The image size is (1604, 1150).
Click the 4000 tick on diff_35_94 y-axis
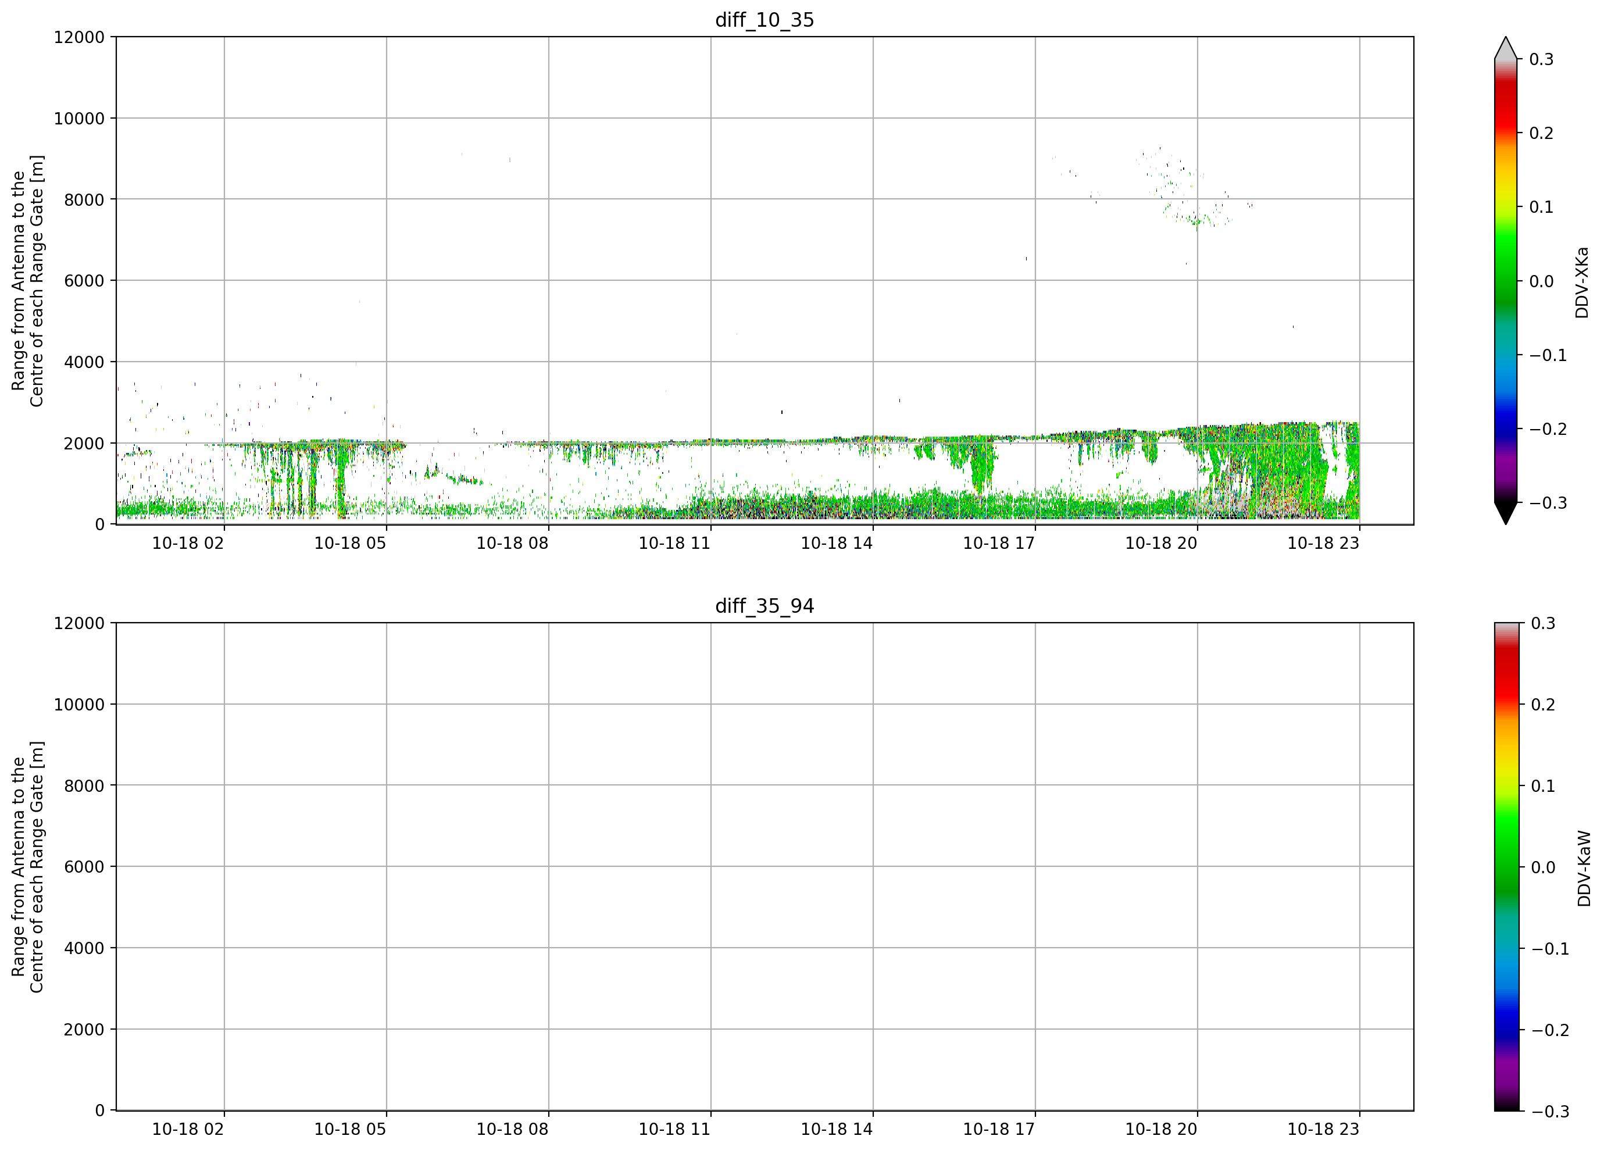(x=84, y=948)
